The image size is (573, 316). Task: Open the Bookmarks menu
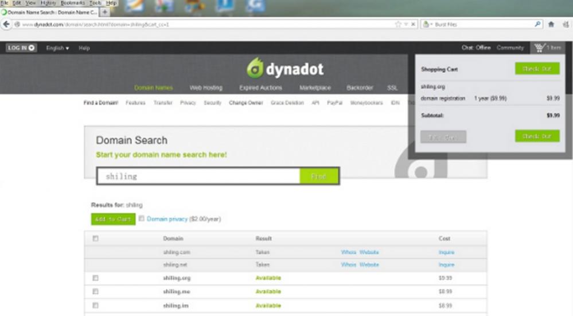pos(73,3)
